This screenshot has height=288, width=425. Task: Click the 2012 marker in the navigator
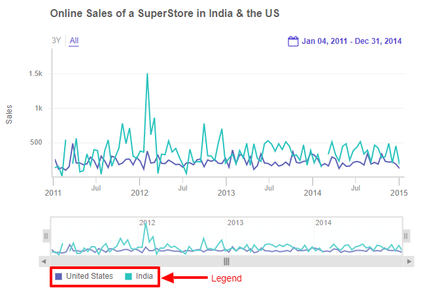coord(147,223)
